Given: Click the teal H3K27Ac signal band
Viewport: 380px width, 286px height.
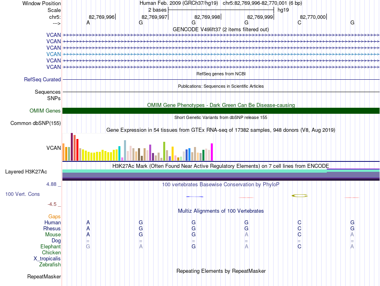Looking at the screenshot, I should tap(194, 171).
